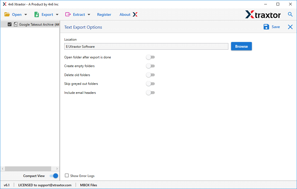
Task: Click the MBOX file icon beside Google Takeout Archive
Action: [16, 24]
